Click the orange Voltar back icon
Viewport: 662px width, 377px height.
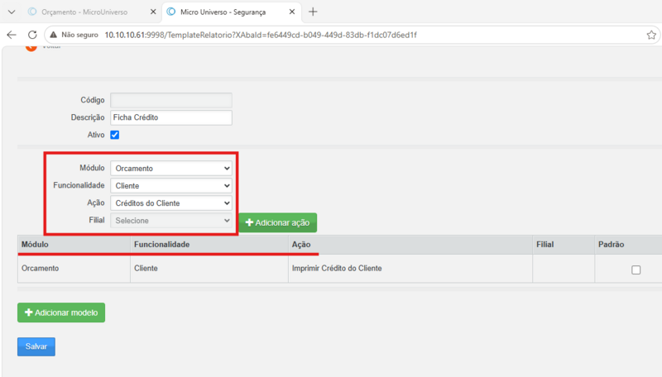31,47
